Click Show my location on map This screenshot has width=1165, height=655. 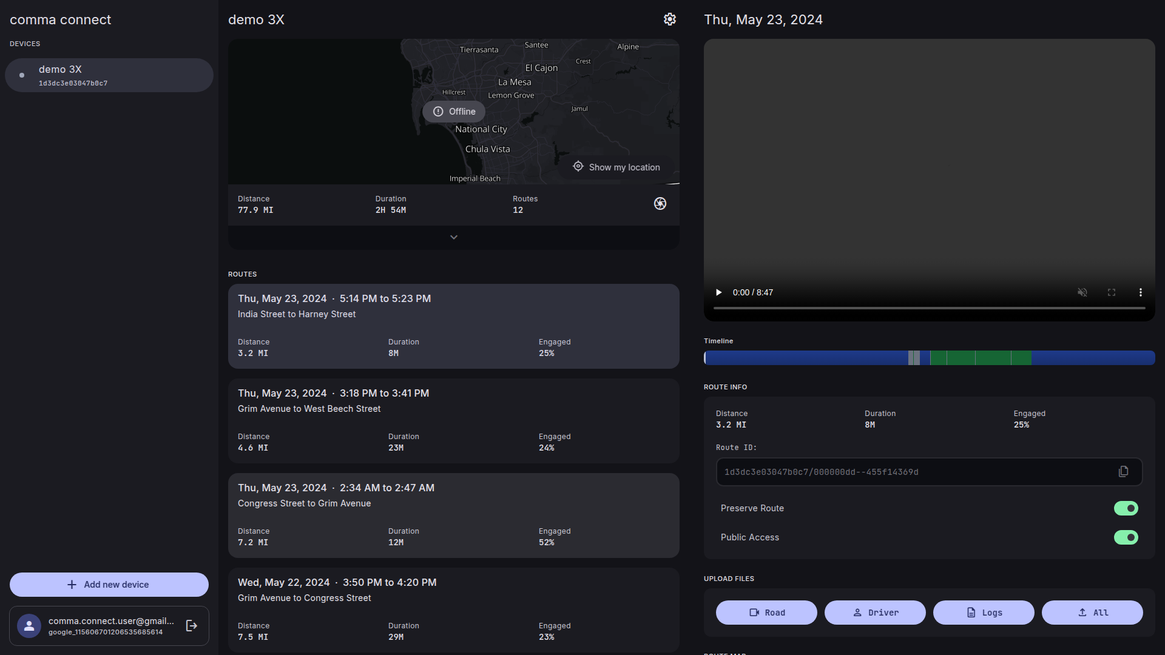pyautogui.click(x=616, y=167)
